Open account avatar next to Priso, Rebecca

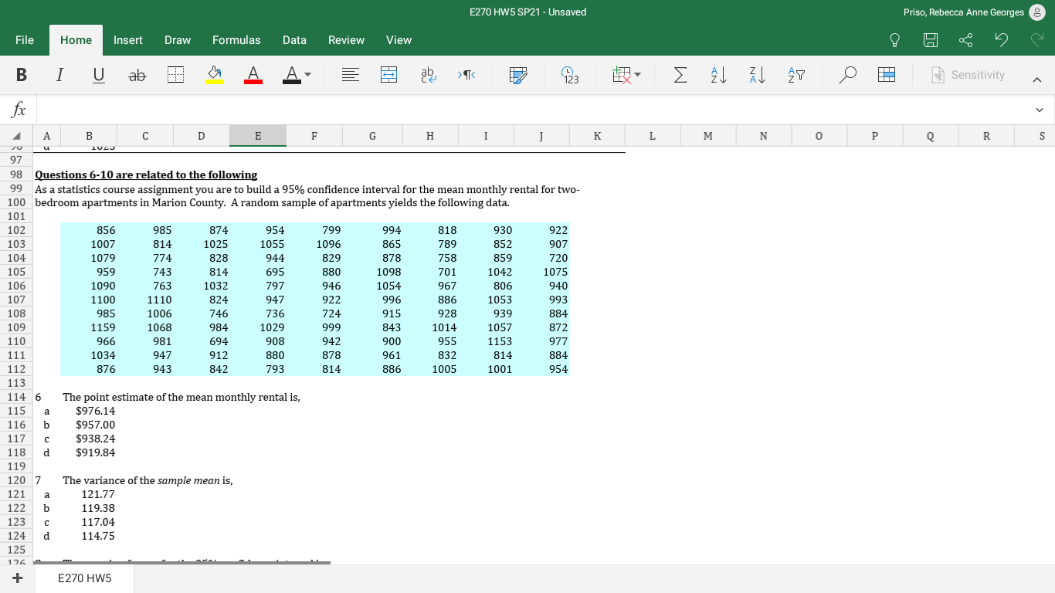click(1037, 12)
